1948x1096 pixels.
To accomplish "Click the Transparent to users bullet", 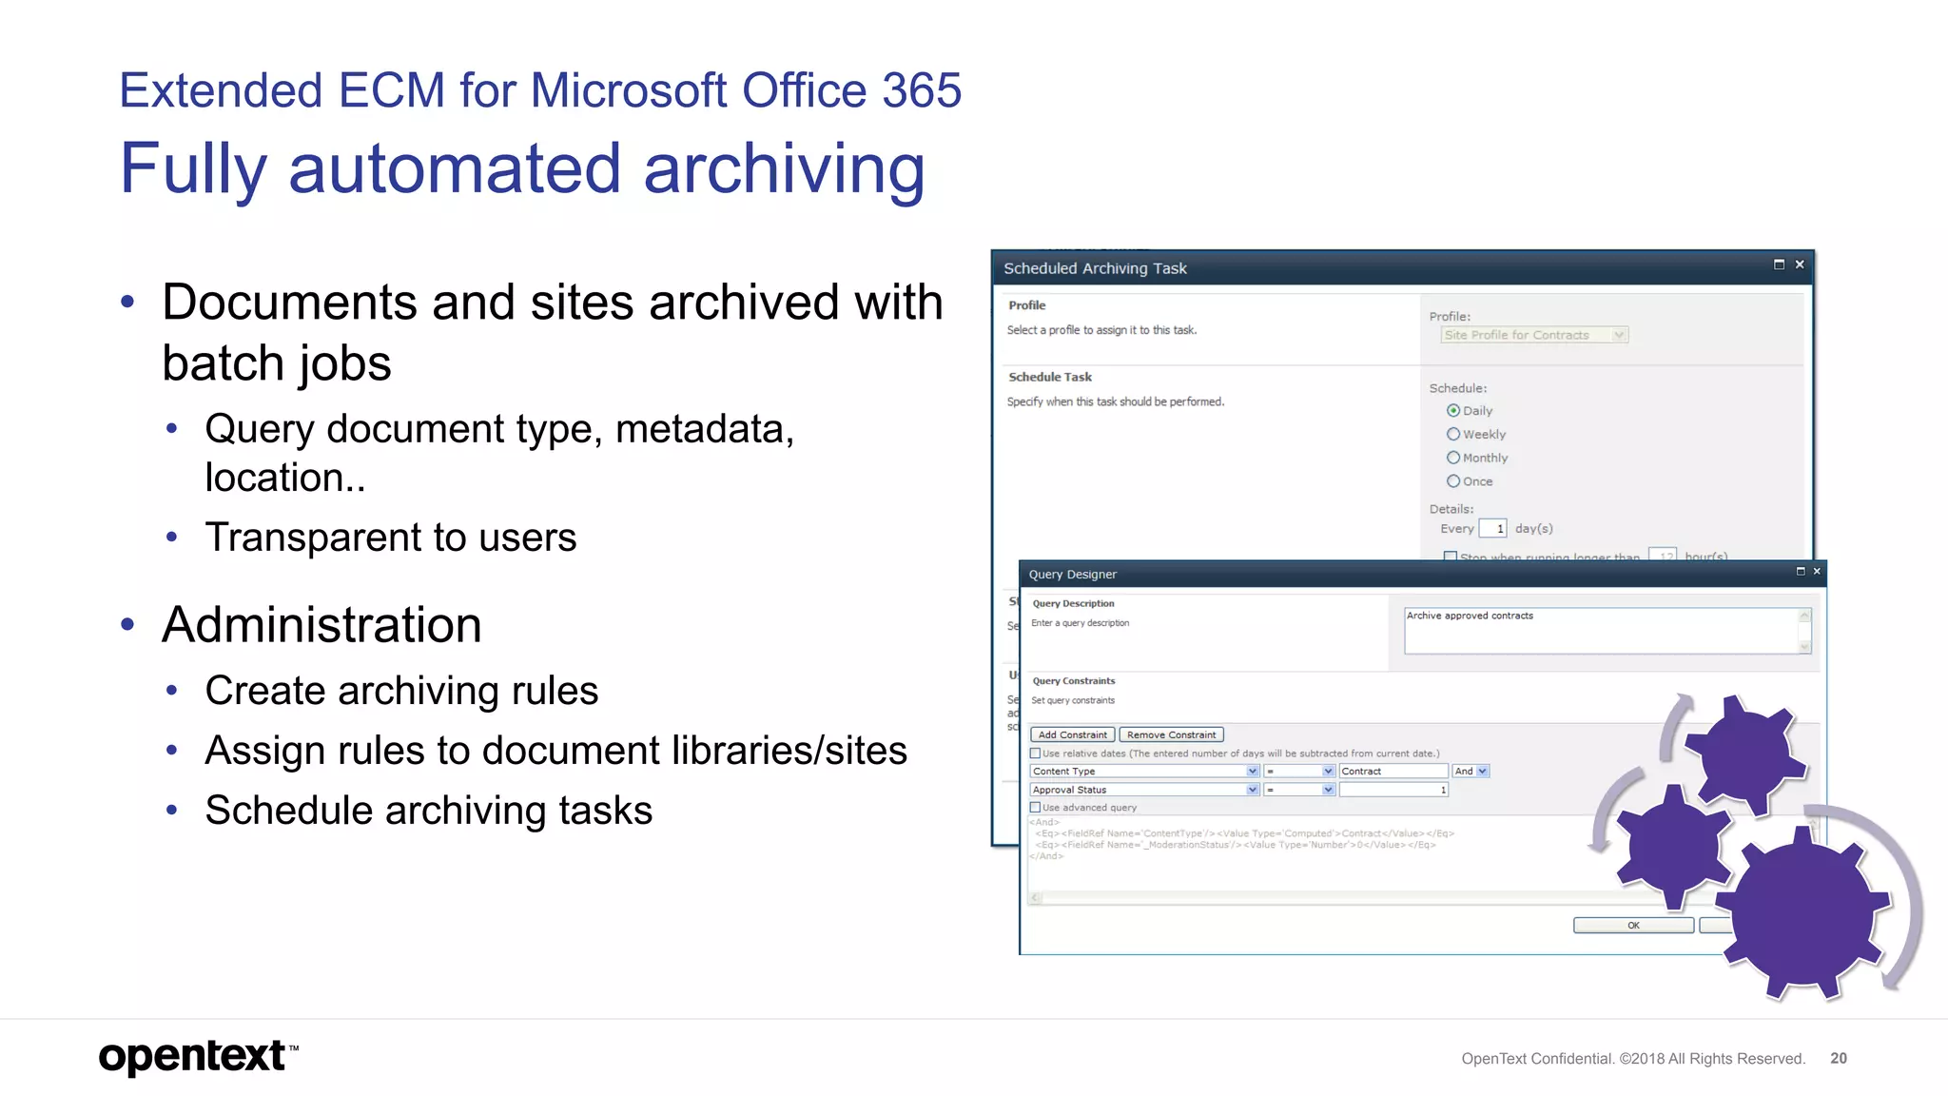I will 391,538.
